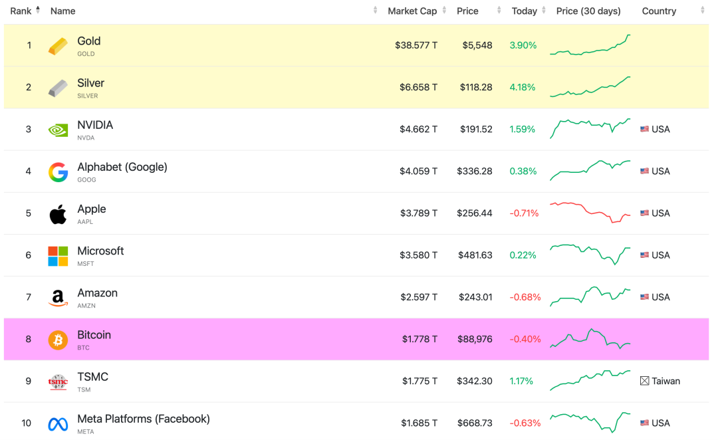Click Apple's red 30-day price chart
The height and width of the screenshot is (440, 718).
[x=590, y=213]
